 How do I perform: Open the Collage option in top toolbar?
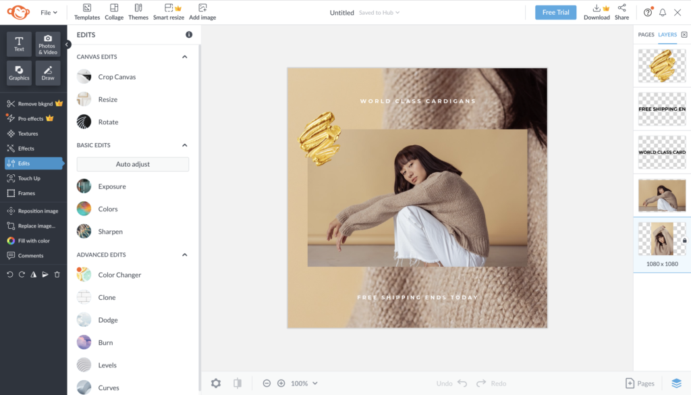pos(114,11)
